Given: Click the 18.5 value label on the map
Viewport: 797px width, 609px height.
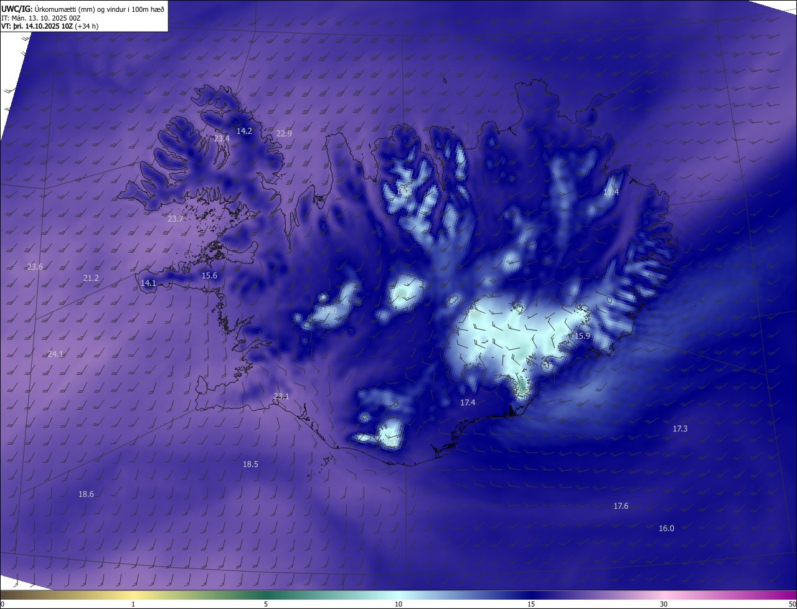Looking at the screenshot, I should (250, 464).
